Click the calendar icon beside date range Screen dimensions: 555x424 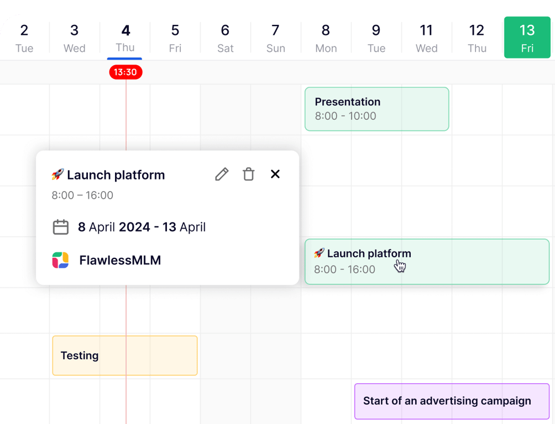pos(60,227)
